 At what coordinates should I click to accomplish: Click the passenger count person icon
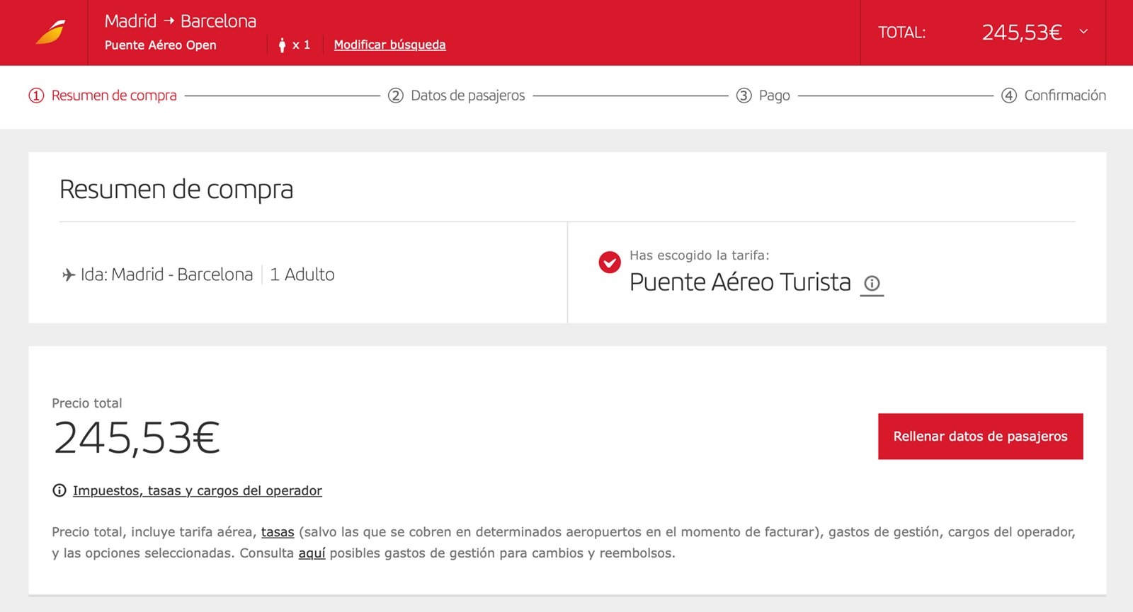pos(282,45)
